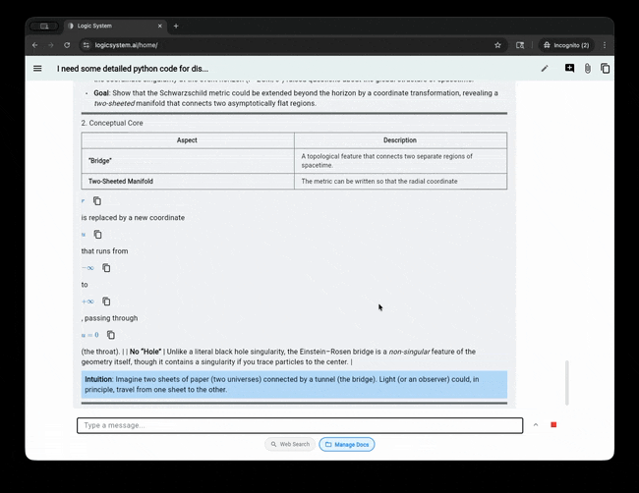Viewport: 639px width, 493px height.
Task: Focus the 'Type a message...' input field
Action: pos(299,425)
